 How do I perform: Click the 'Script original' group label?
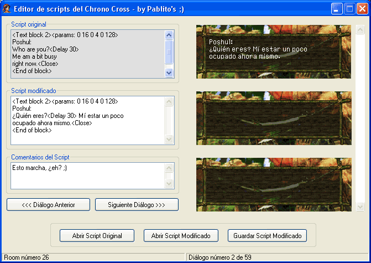pyautogui.click(x=29, y=24)
